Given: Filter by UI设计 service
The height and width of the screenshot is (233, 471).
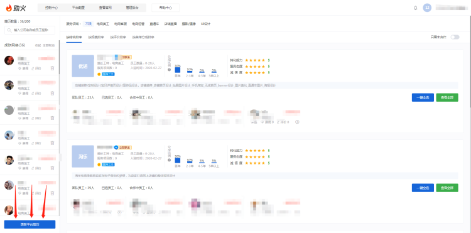Looking at the screenshot, I should pos(206,24).
